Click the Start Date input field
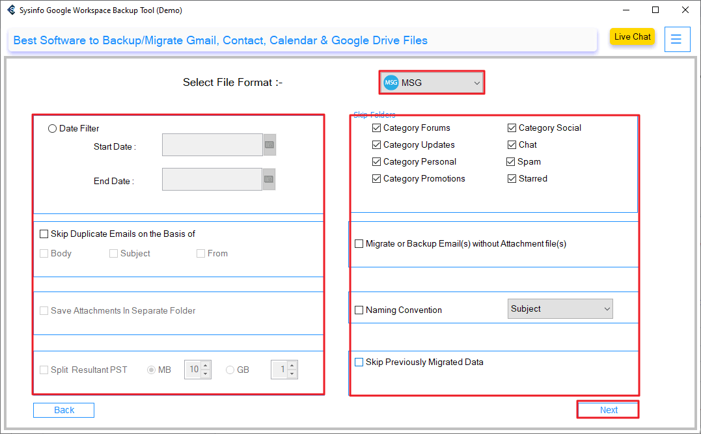Screen dimensions: 701x434 click(212, 145)
